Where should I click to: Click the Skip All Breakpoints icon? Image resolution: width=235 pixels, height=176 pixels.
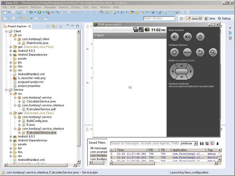tap(57, 12)
